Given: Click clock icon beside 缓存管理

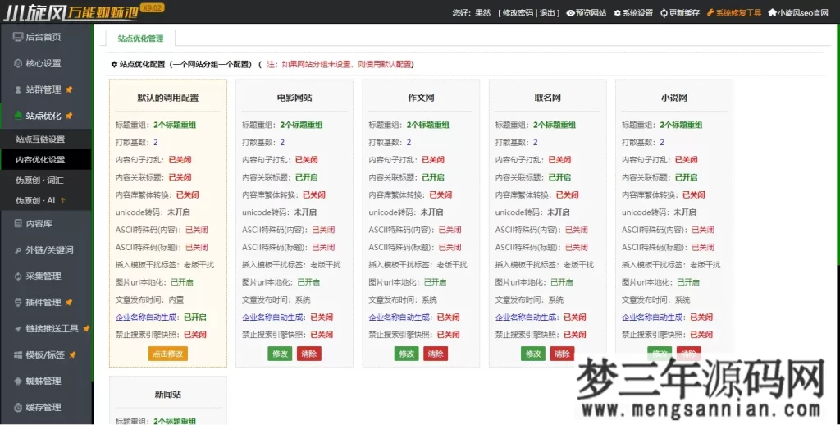Looking at the screenshot, I should click(18, 407).
